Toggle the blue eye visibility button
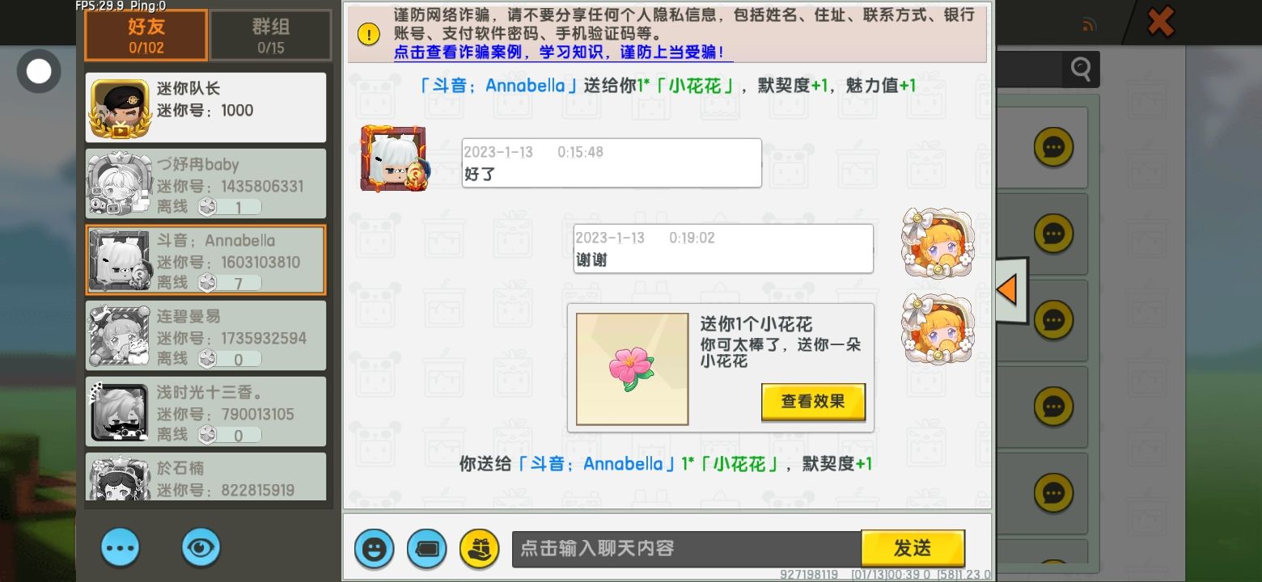 click(x=201, y=548)
